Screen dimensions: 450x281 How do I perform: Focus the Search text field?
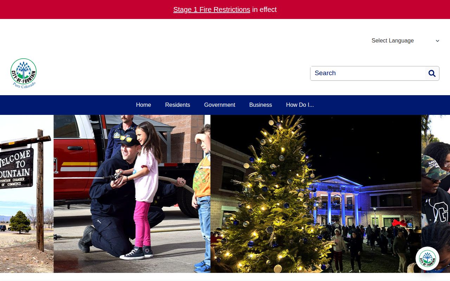(368, 73)
